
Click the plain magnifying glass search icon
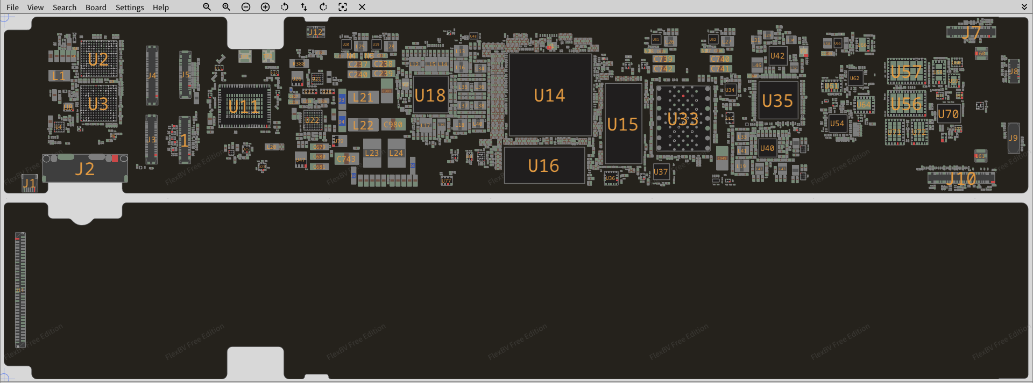207,7
